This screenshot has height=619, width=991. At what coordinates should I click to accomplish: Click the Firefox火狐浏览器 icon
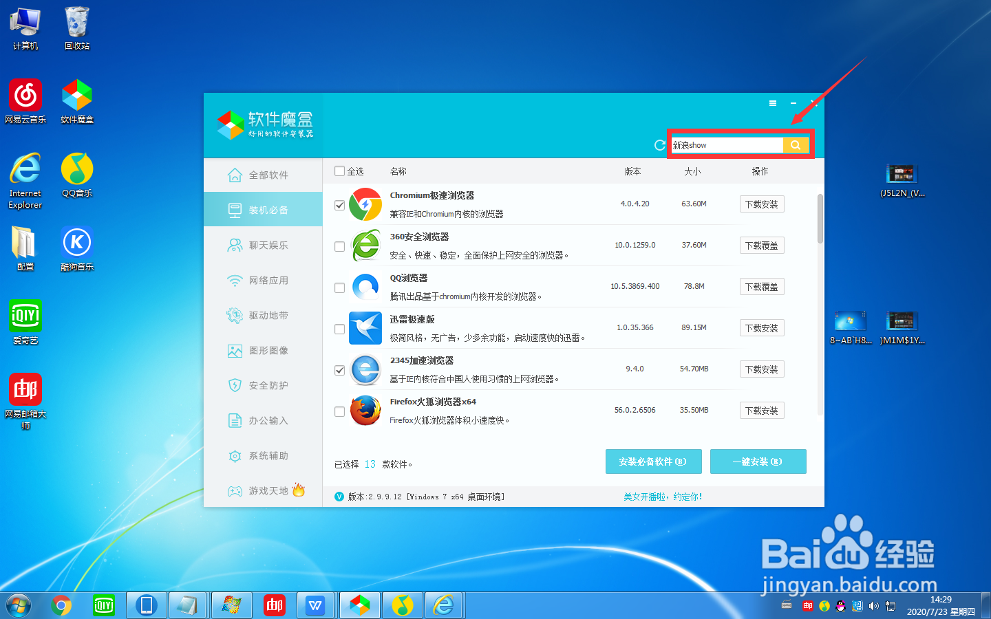point(365,411)
